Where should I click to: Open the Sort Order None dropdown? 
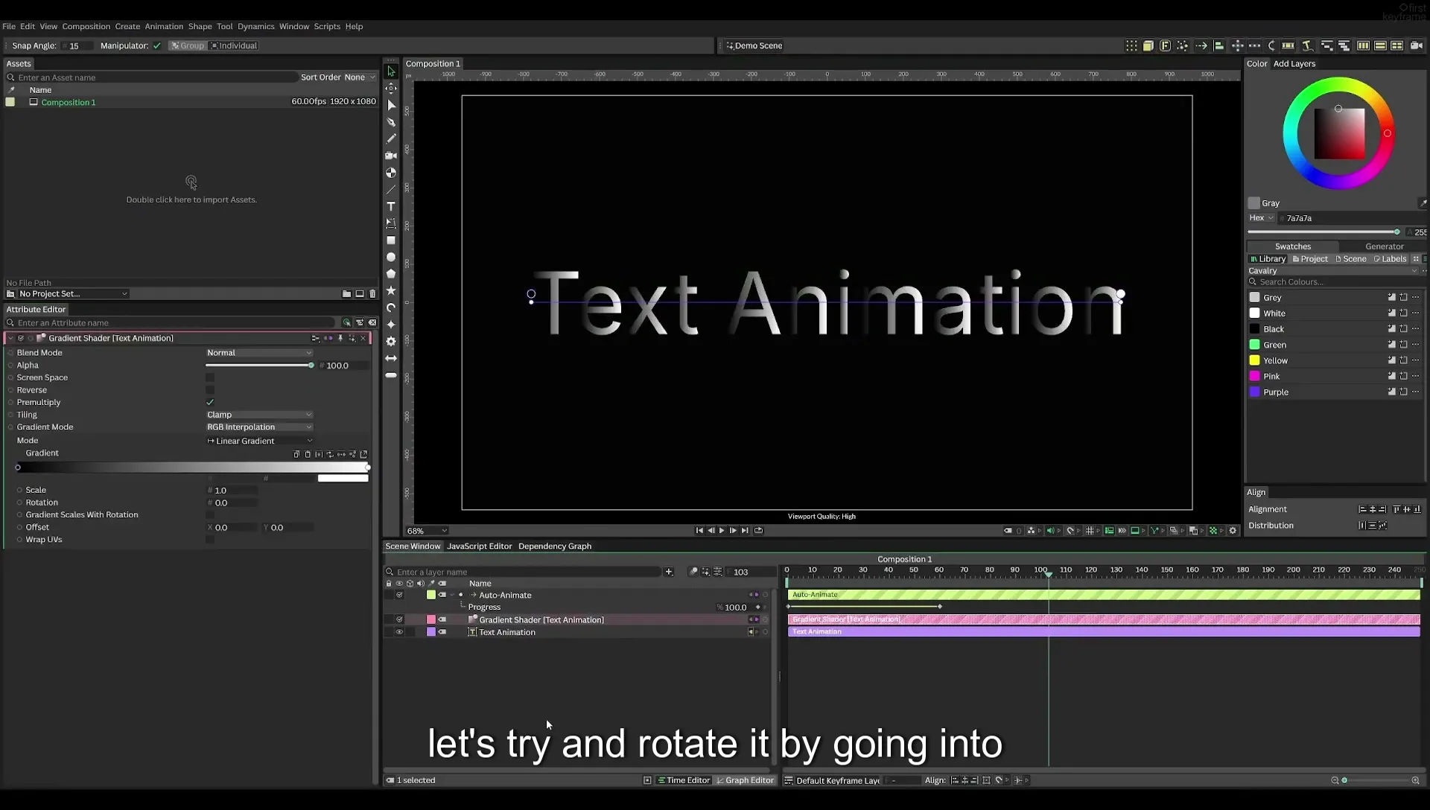pos(360,77)
